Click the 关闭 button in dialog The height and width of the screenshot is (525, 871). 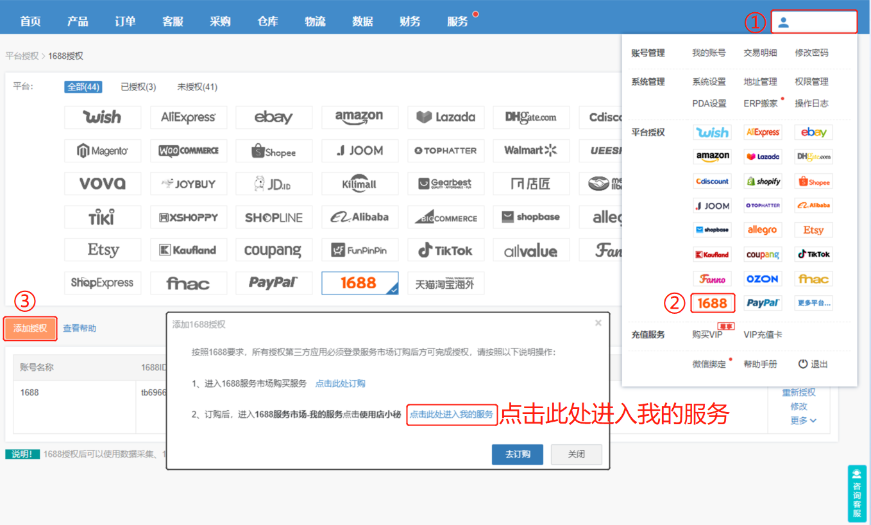coord(577,454)
